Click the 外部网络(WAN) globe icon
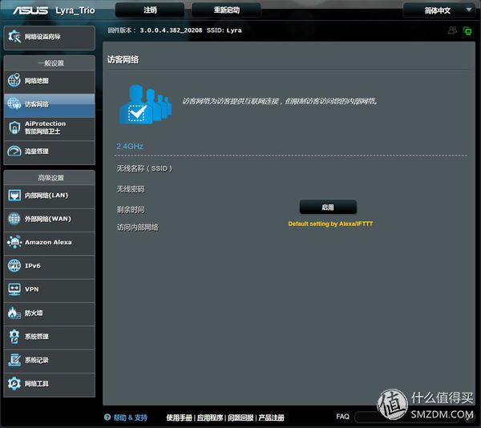Image resolution: width=481 pixels, height=428 pixels. point(14,219)
